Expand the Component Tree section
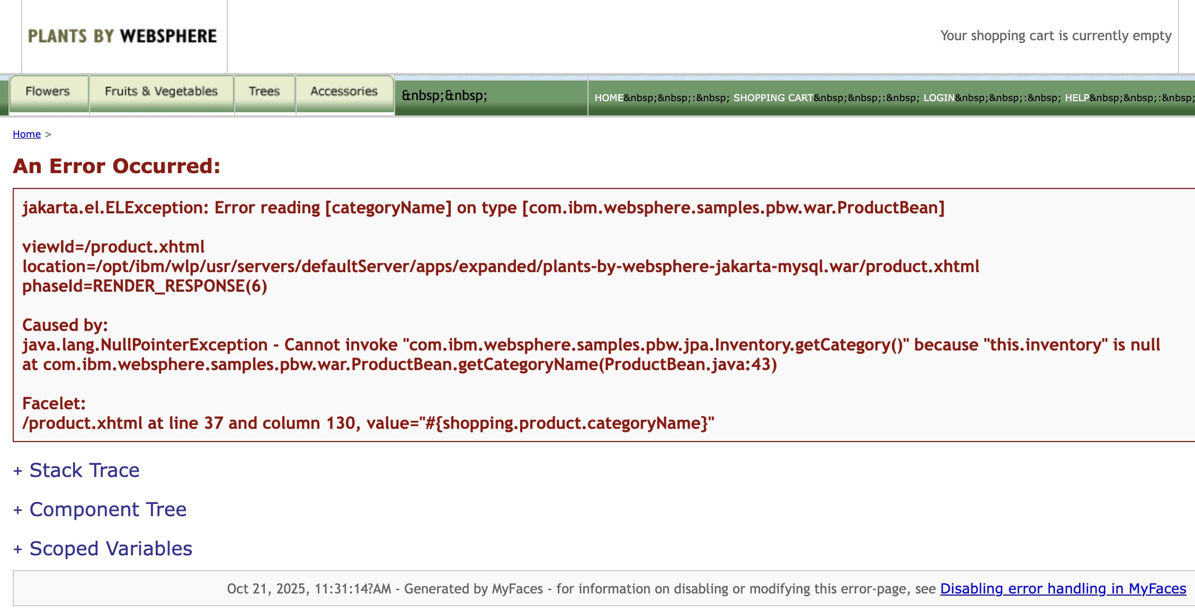This screenshot has height=612, width=1195. (108, 510)
